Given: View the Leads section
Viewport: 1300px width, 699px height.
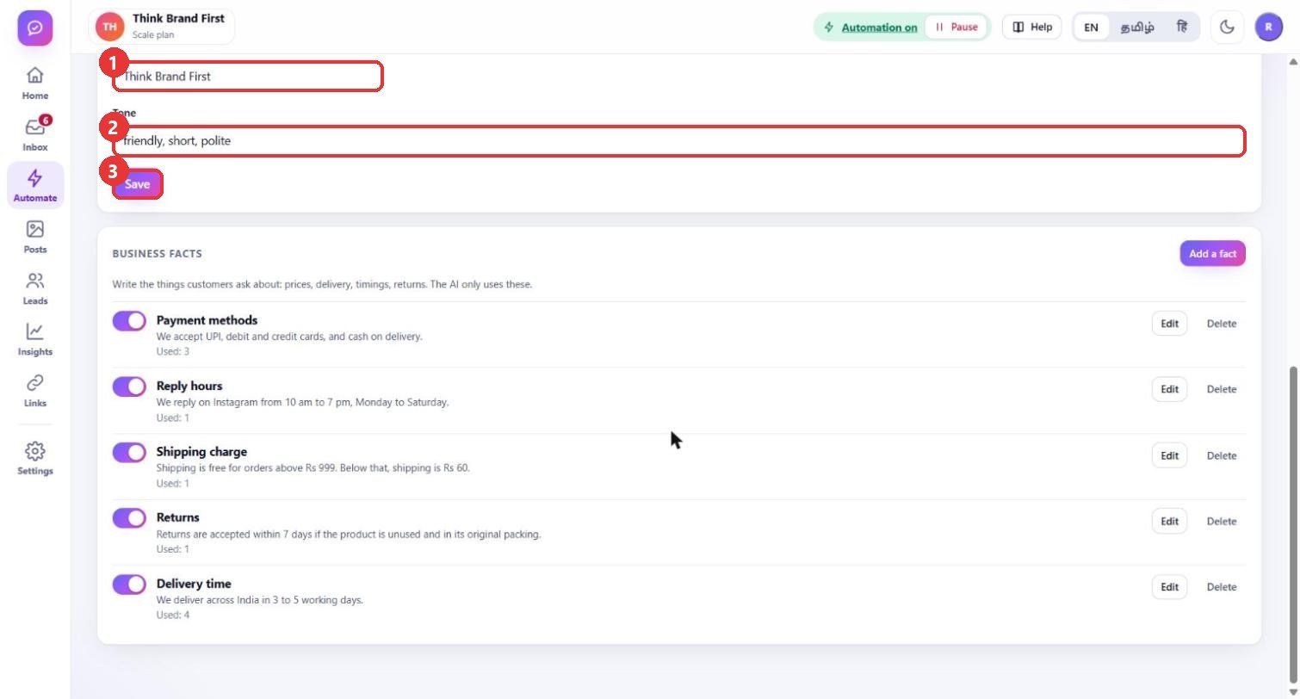Looking at the screenshot, I should (x=35, y=288).
